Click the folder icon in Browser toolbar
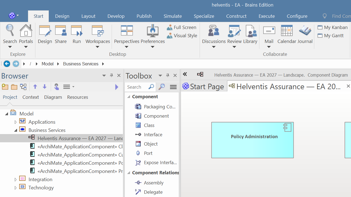351x197 pixels. click(x=14, y=87)
